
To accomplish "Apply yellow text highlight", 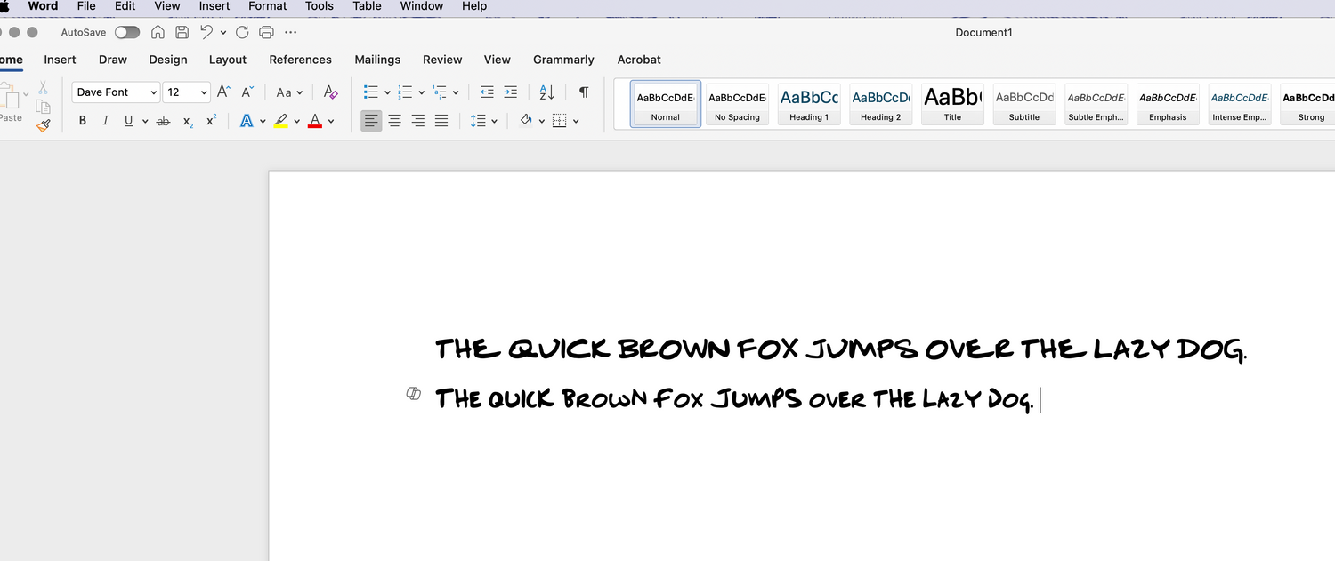I will pyautogui.click(x=282, y=120).
